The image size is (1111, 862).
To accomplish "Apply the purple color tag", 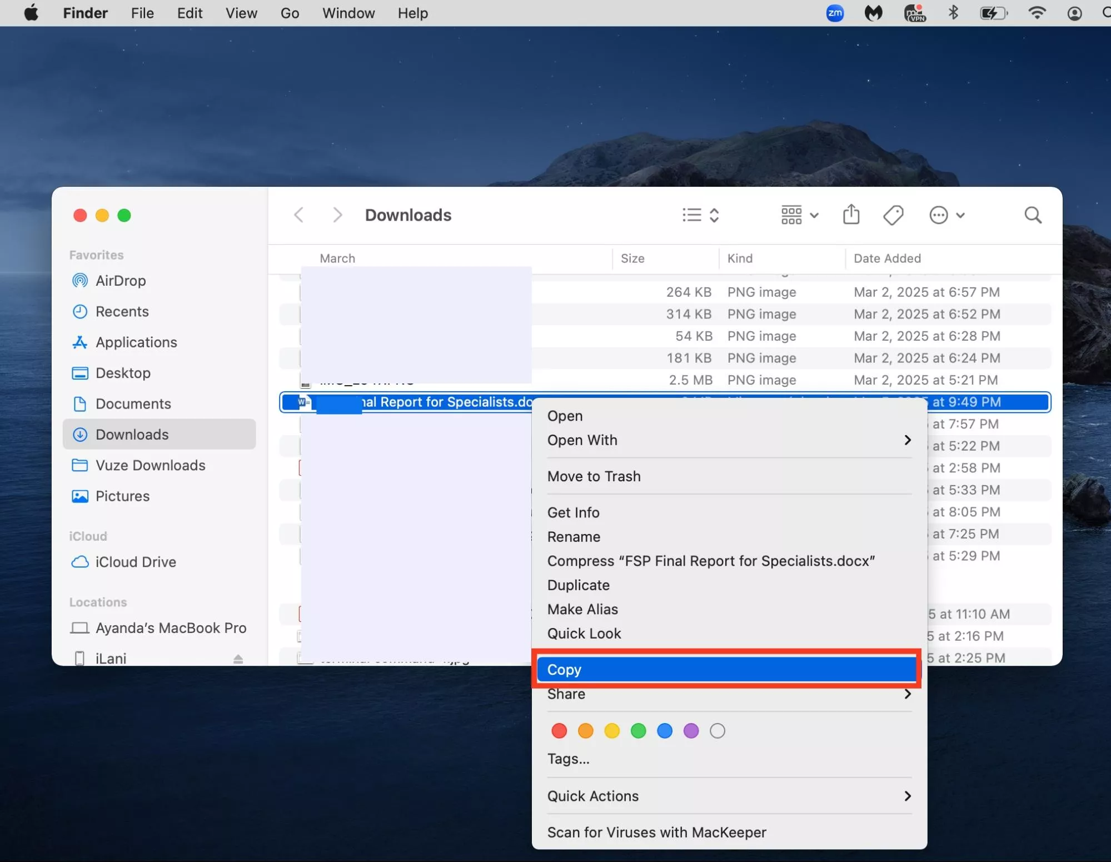I will 691,731.
